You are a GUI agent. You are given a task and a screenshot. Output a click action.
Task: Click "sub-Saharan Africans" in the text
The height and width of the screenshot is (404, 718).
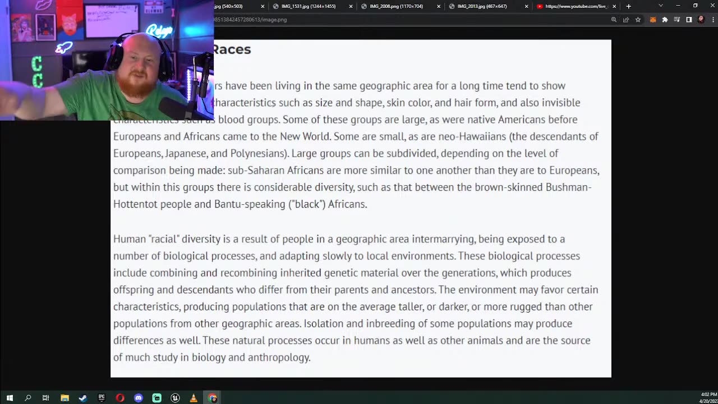275,170
